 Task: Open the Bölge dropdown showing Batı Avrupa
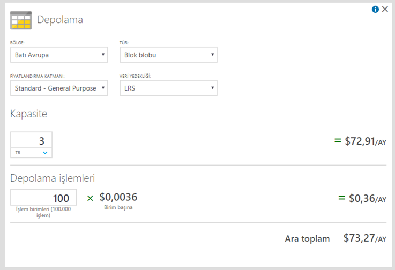click(x=59, y=55)
